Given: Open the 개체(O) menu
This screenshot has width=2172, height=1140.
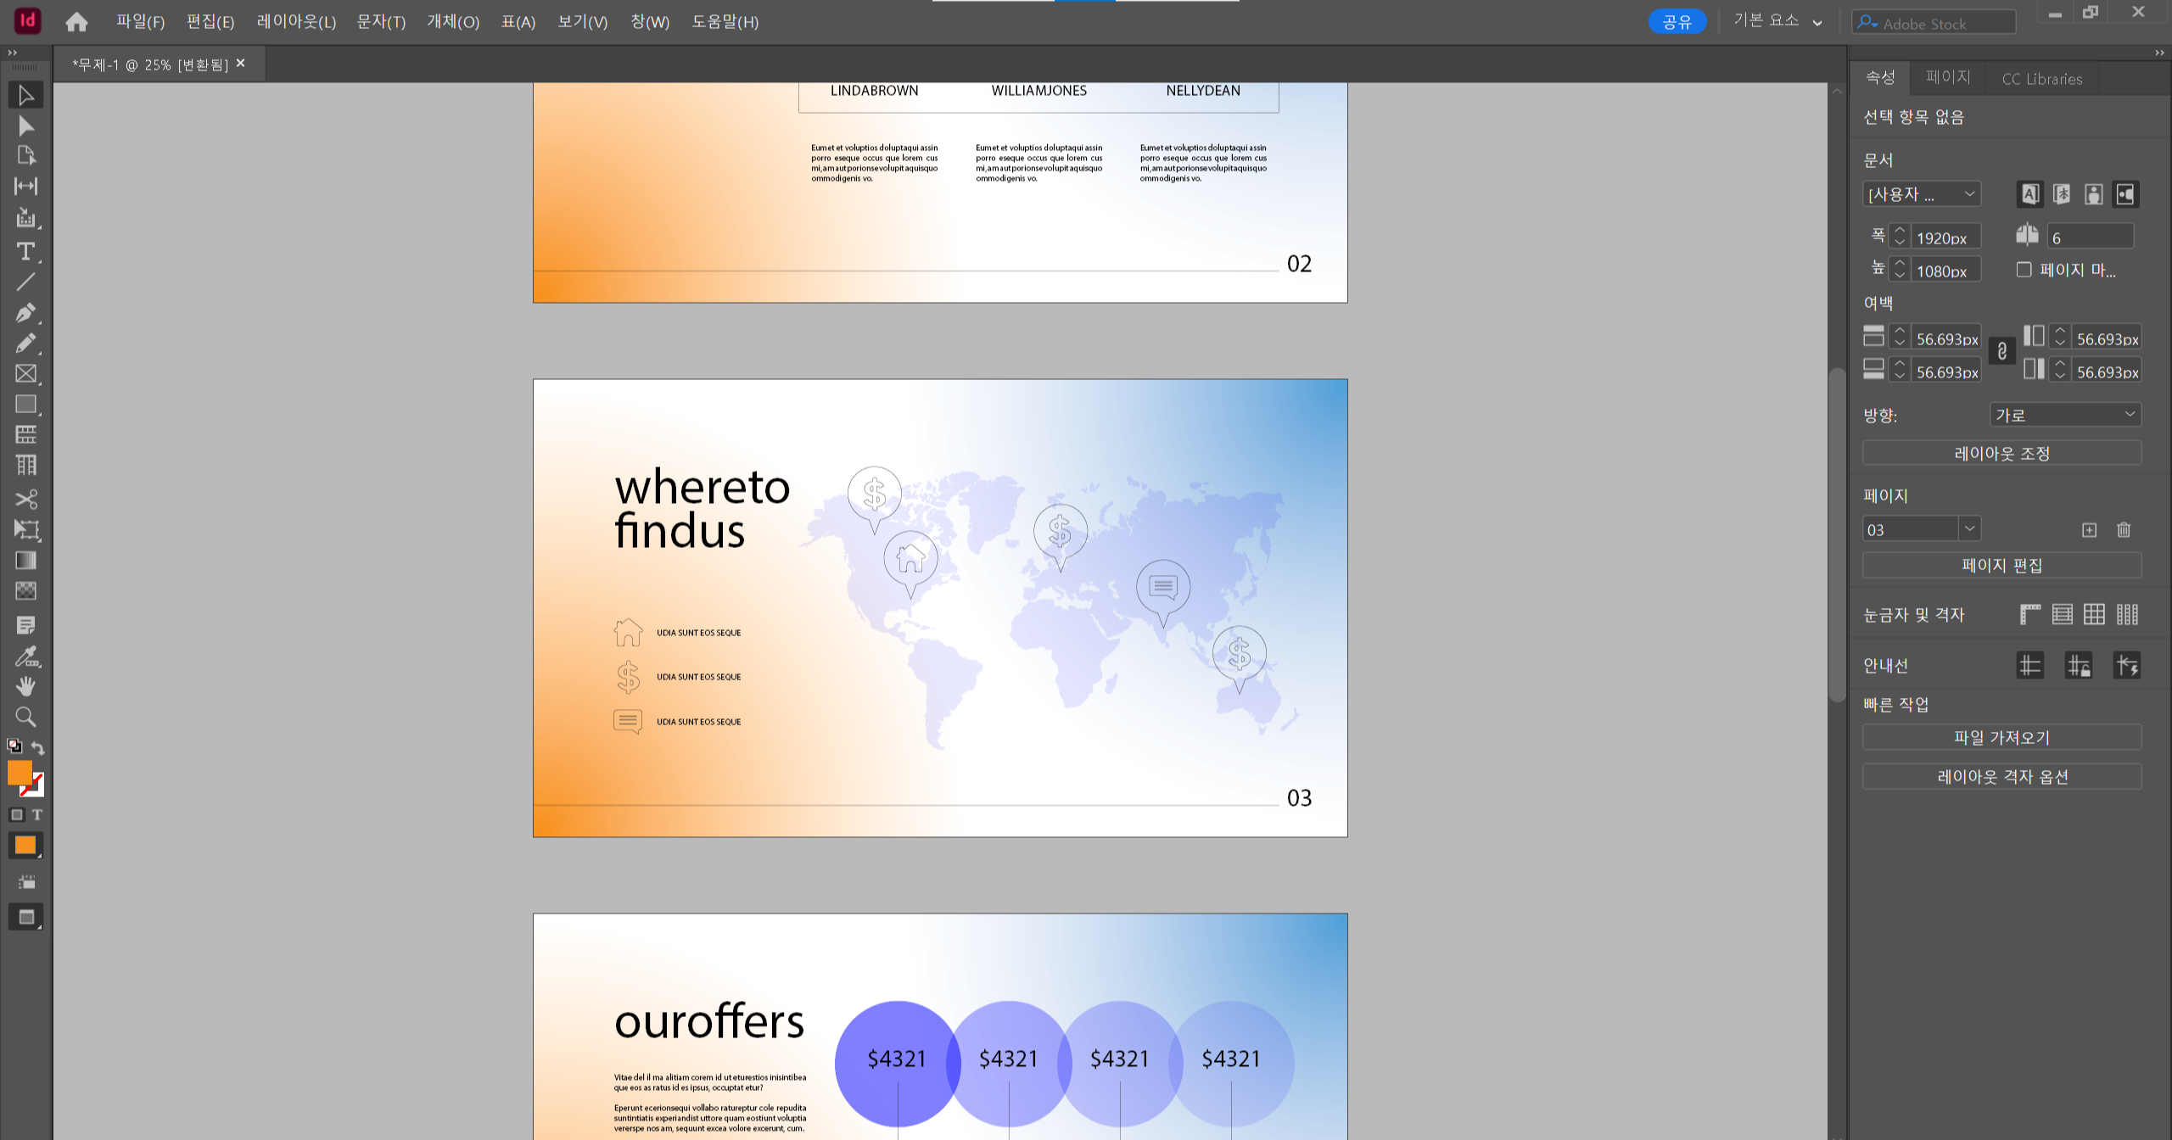Looking at the screenshot, I should point(453,22).
